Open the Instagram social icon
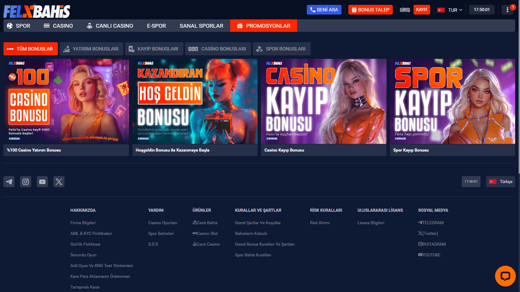Image resolution: width=520 pixels, height=292 pixels. (26, 182)
